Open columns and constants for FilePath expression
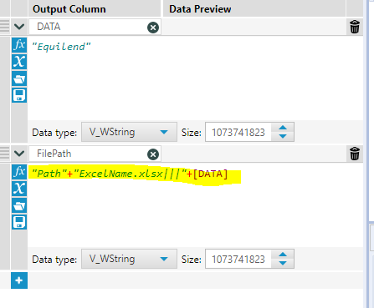374x308 pixels. click(19, 189)
